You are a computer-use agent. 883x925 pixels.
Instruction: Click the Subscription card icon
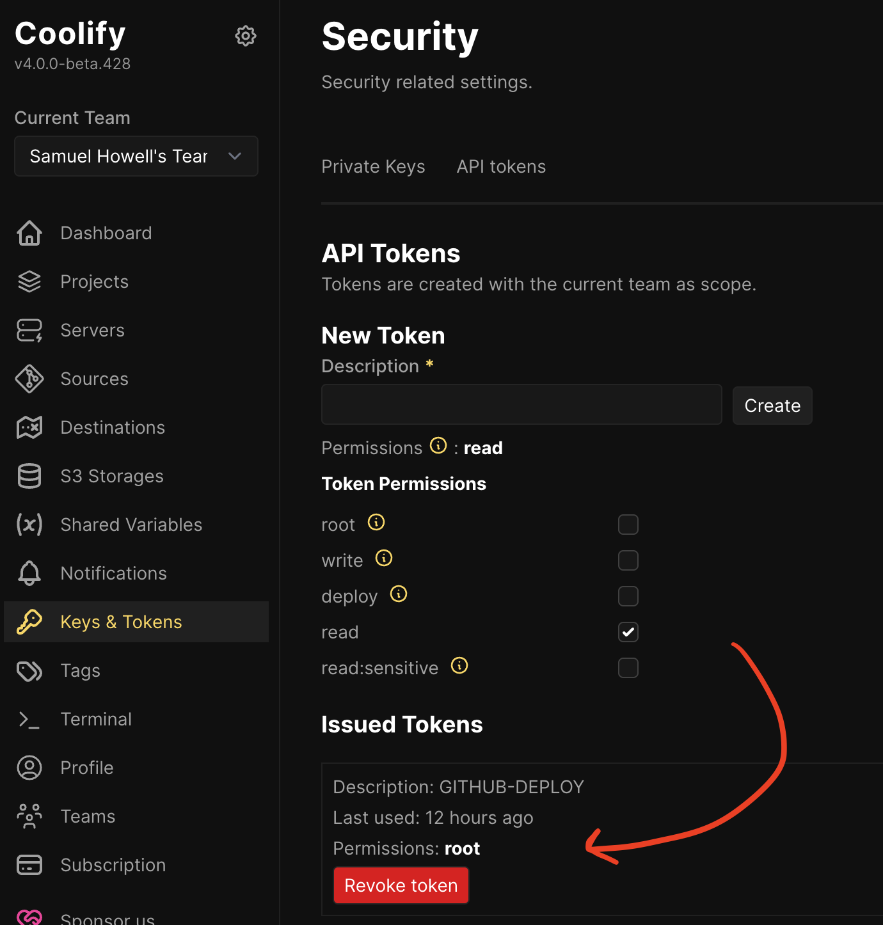pyautogui.click(x=29, y=865)
